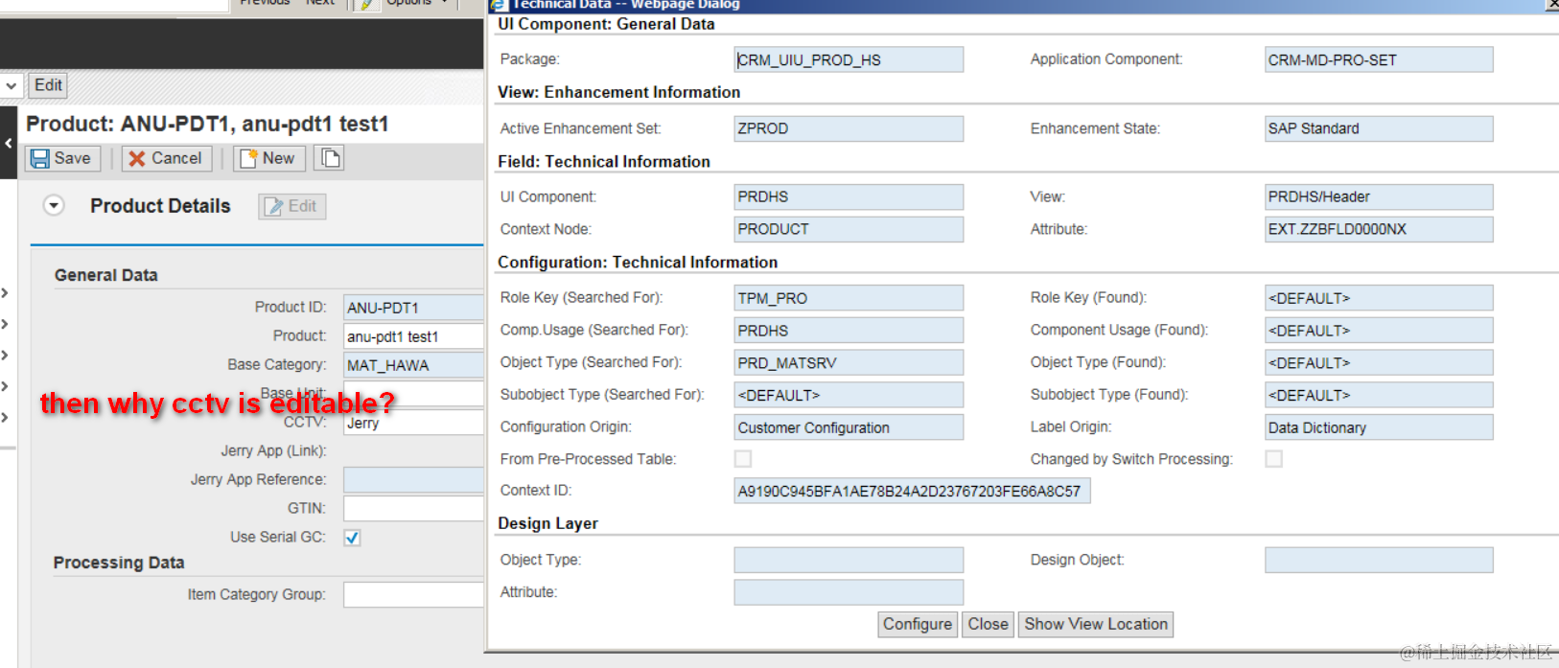Click the Base Unit input field

tap(413, 394)
